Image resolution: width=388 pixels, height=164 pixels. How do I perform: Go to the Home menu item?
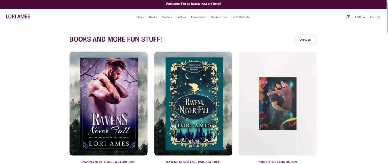tap(140, 17)
